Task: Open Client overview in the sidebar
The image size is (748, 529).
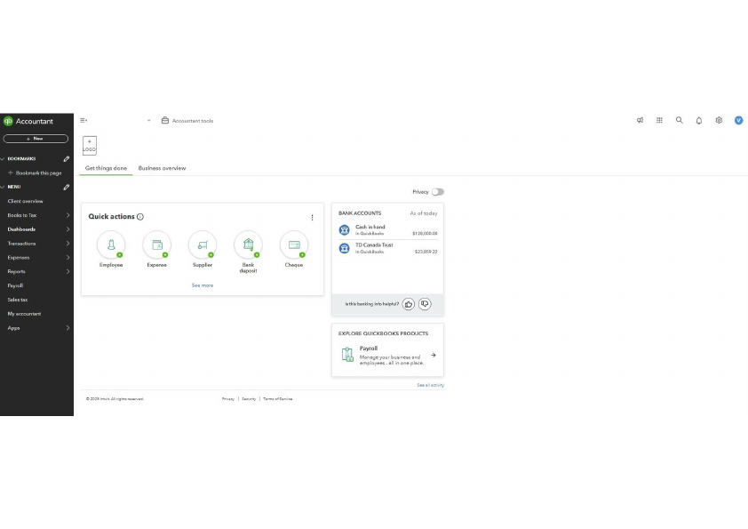Action: click(x=25, y=201)
